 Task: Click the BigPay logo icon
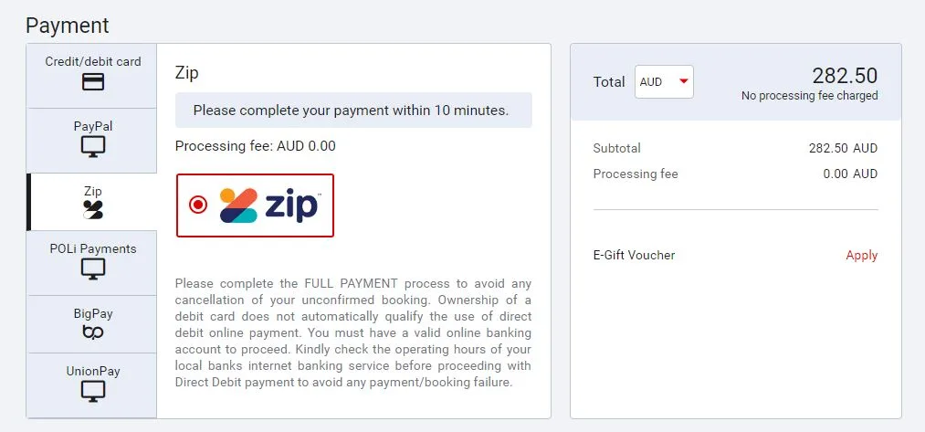93,332
